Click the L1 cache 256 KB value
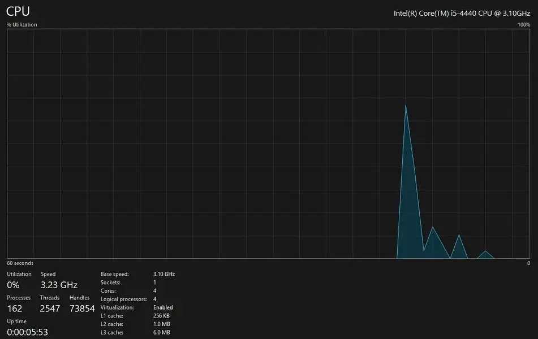 coord(162,316)
